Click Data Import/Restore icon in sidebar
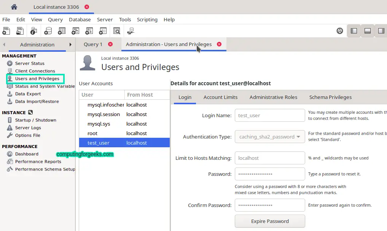The image size is (387, 231). 10,102
